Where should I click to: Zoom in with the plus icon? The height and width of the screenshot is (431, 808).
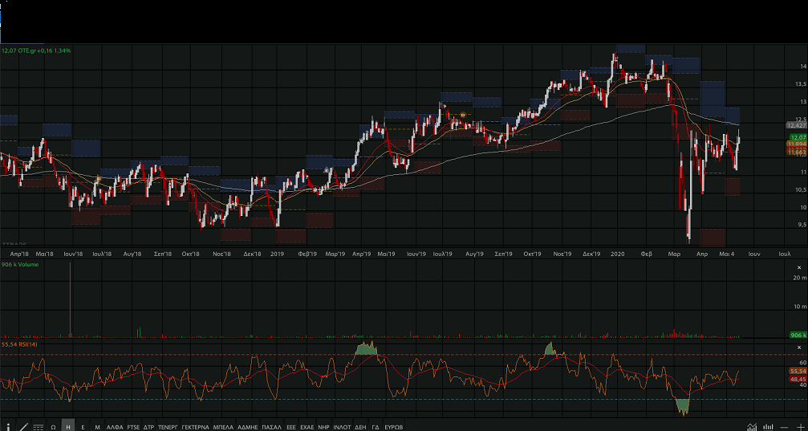point(799,426)
